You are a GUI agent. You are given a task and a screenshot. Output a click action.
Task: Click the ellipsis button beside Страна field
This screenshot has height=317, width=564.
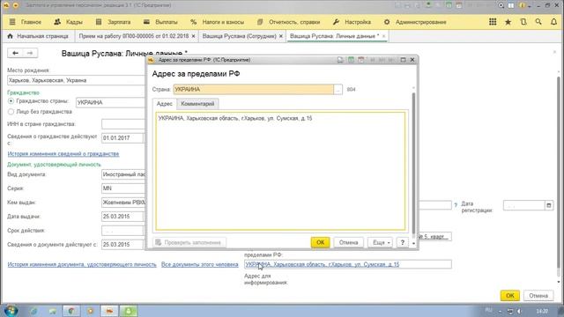coord(338,90)
